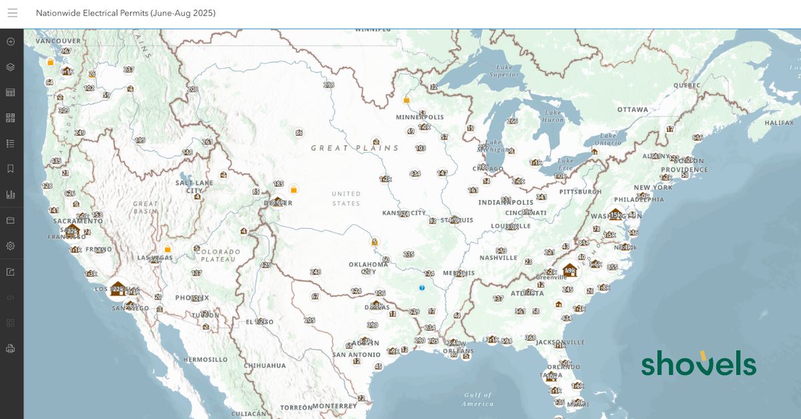Click the blue question marker near Memphis
The image size is (801, 419).
click(x=422, y=288)
